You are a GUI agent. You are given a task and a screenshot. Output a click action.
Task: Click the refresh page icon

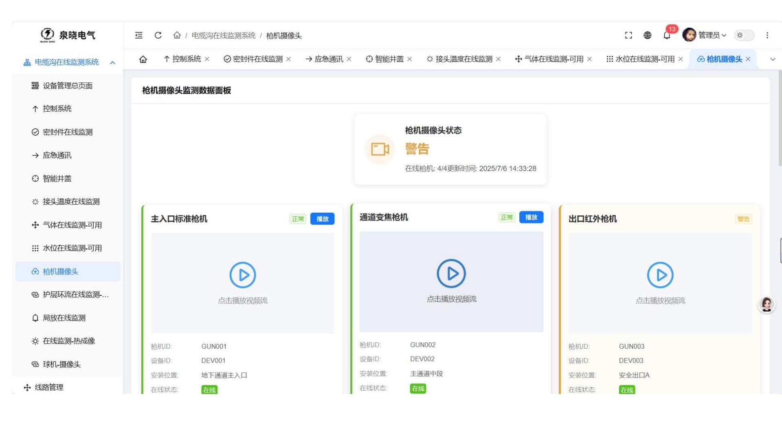(158, 35)
